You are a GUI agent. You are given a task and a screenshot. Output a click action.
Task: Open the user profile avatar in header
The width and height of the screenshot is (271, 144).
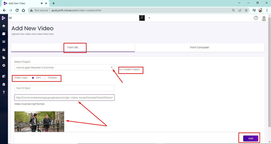tap(264, 18)
